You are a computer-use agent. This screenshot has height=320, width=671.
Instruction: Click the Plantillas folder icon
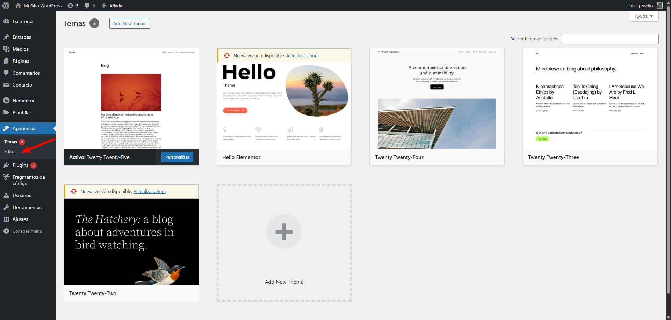[6, 112]
